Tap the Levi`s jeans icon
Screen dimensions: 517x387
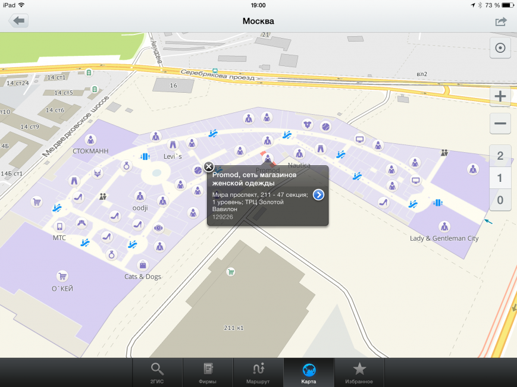pyautogui.click(x=173, y=144)
